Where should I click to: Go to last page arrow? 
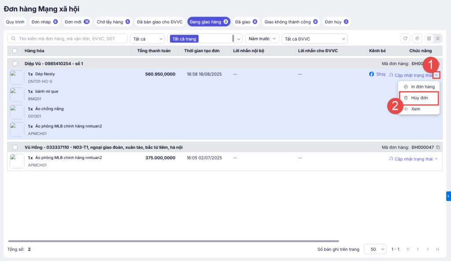(437, 249)
